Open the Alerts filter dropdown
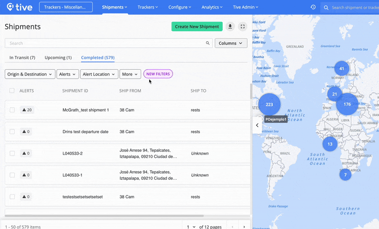The width and height of the screenshot is (379, 229). click(68, 74)
